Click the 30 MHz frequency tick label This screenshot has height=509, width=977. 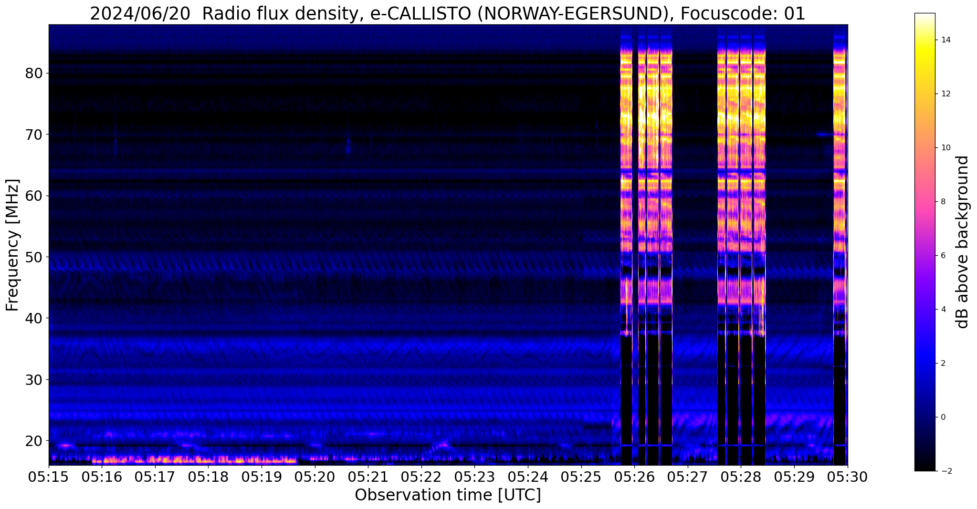[34, 379]
